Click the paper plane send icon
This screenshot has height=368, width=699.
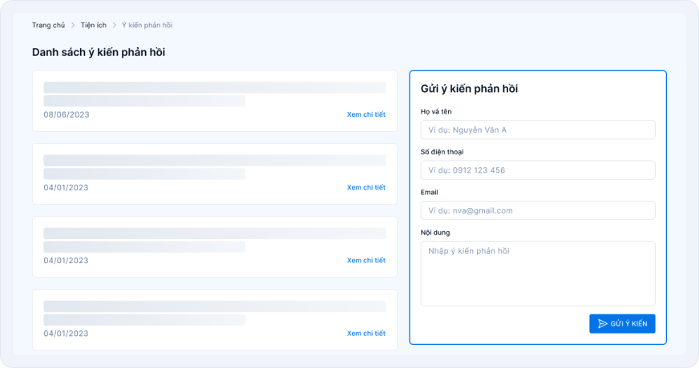(602, 323)
